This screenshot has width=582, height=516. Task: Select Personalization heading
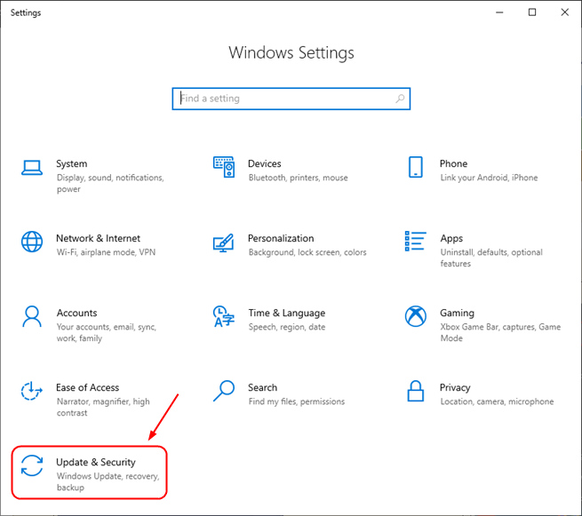click(281, 238)
